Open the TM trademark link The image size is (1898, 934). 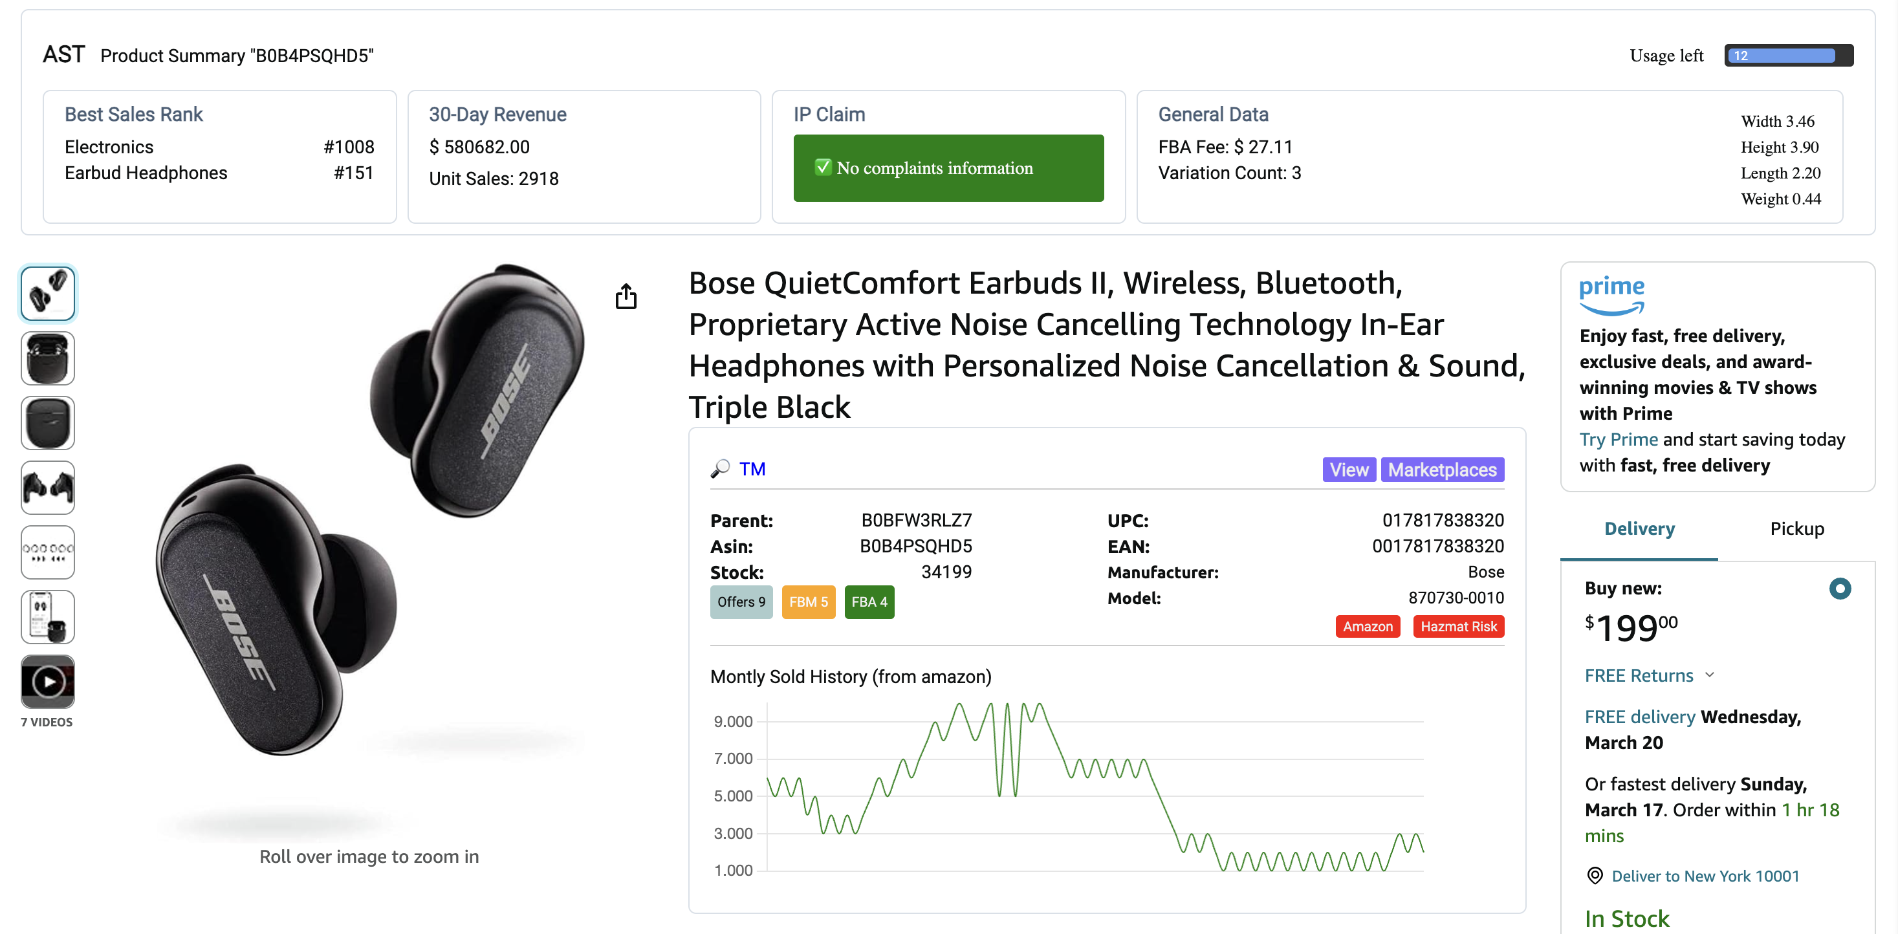click(x=752, y=468)
